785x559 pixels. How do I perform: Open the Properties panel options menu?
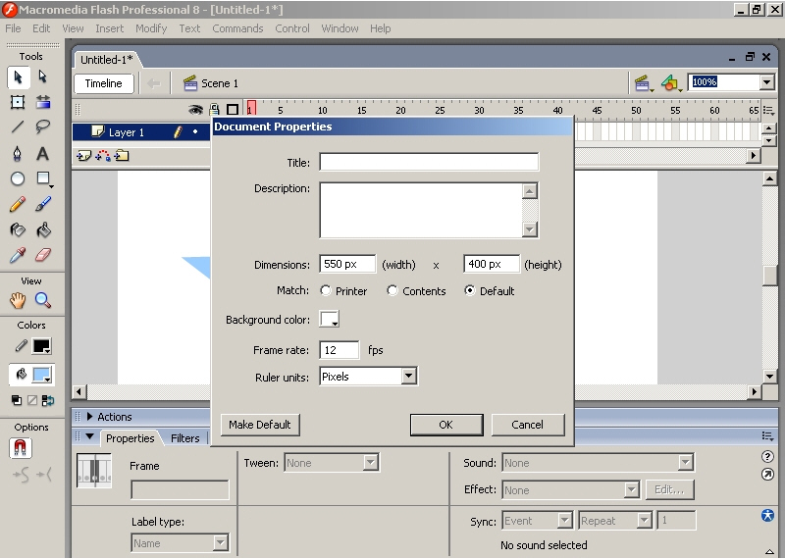[x=767, y=436]
